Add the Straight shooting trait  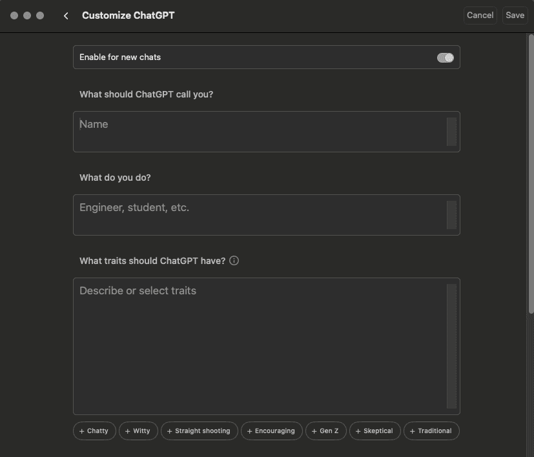pos(200,431)
